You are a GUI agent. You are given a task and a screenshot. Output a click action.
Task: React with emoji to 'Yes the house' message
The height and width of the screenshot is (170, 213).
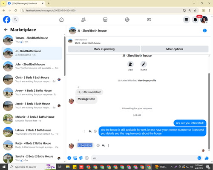coord(95,131)
